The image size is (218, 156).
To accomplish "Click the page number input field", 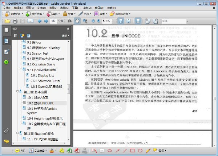I will click(x=53, y=21).
